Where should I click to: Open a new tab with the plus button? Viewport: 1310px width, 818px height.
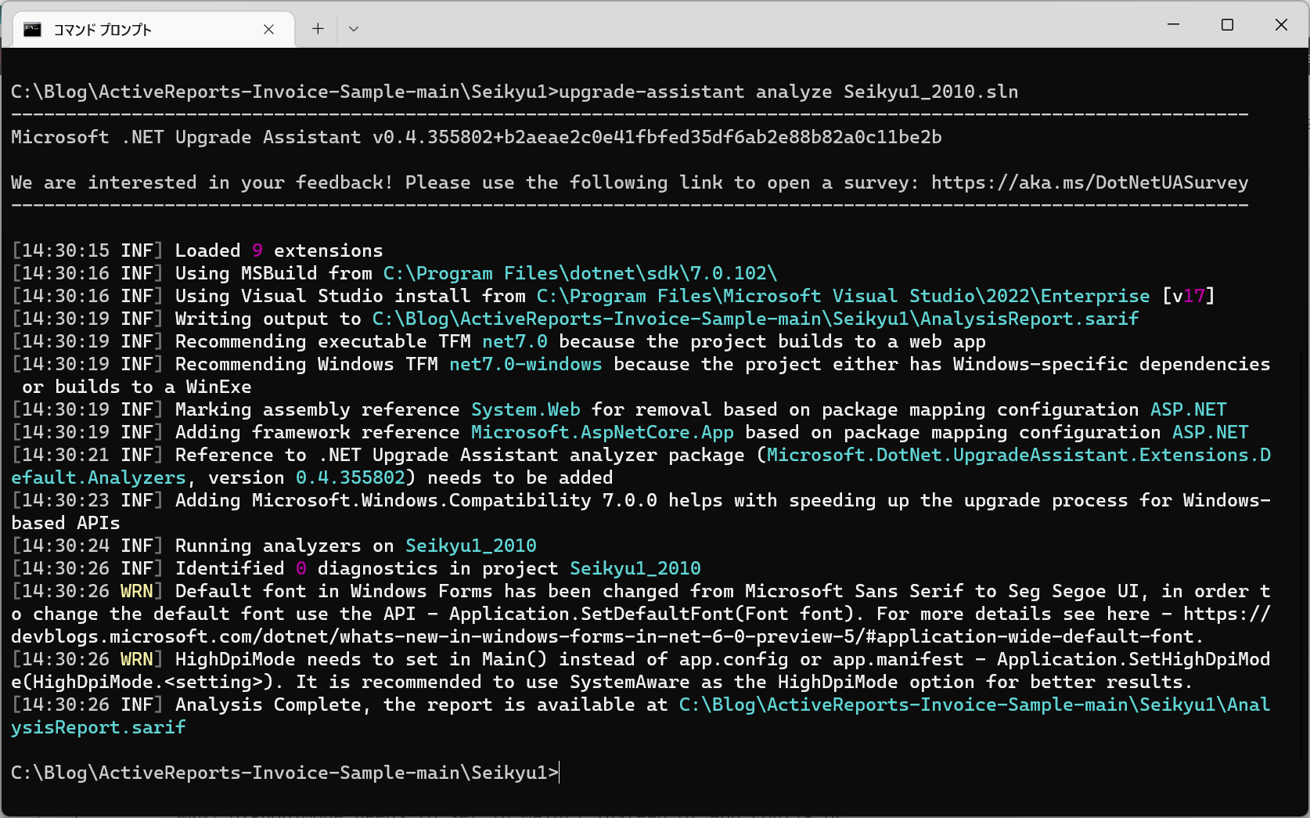click(x=318, y=29)
